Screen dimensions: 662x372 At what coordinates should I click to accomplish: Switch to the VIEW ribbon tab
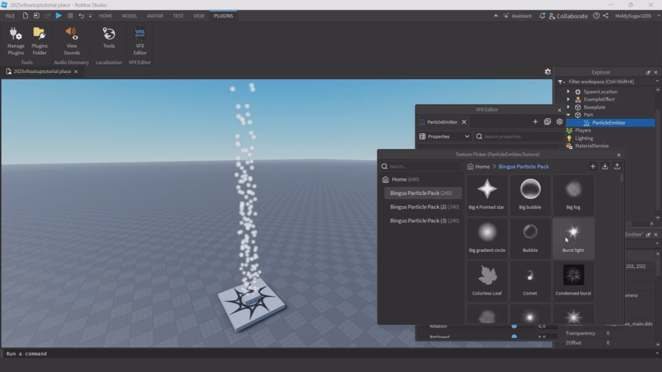click(x=198, y=15)
